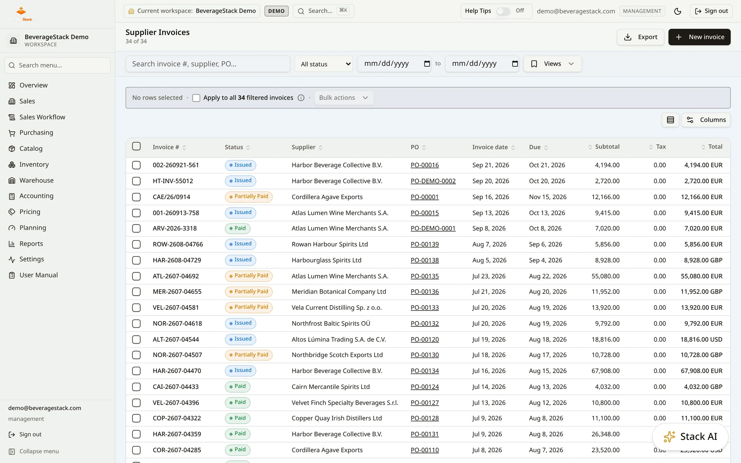This screenshot has width=741, height=463.
Task: Open calendar picker for start date
Action: coord(427,64)
